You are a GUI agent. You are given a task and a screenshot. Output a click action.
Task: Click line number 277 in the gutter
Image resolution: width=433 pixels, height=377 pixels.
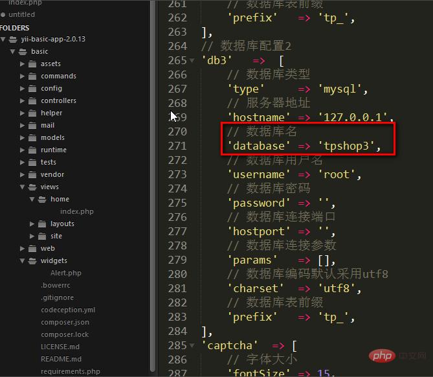point(177,231)
